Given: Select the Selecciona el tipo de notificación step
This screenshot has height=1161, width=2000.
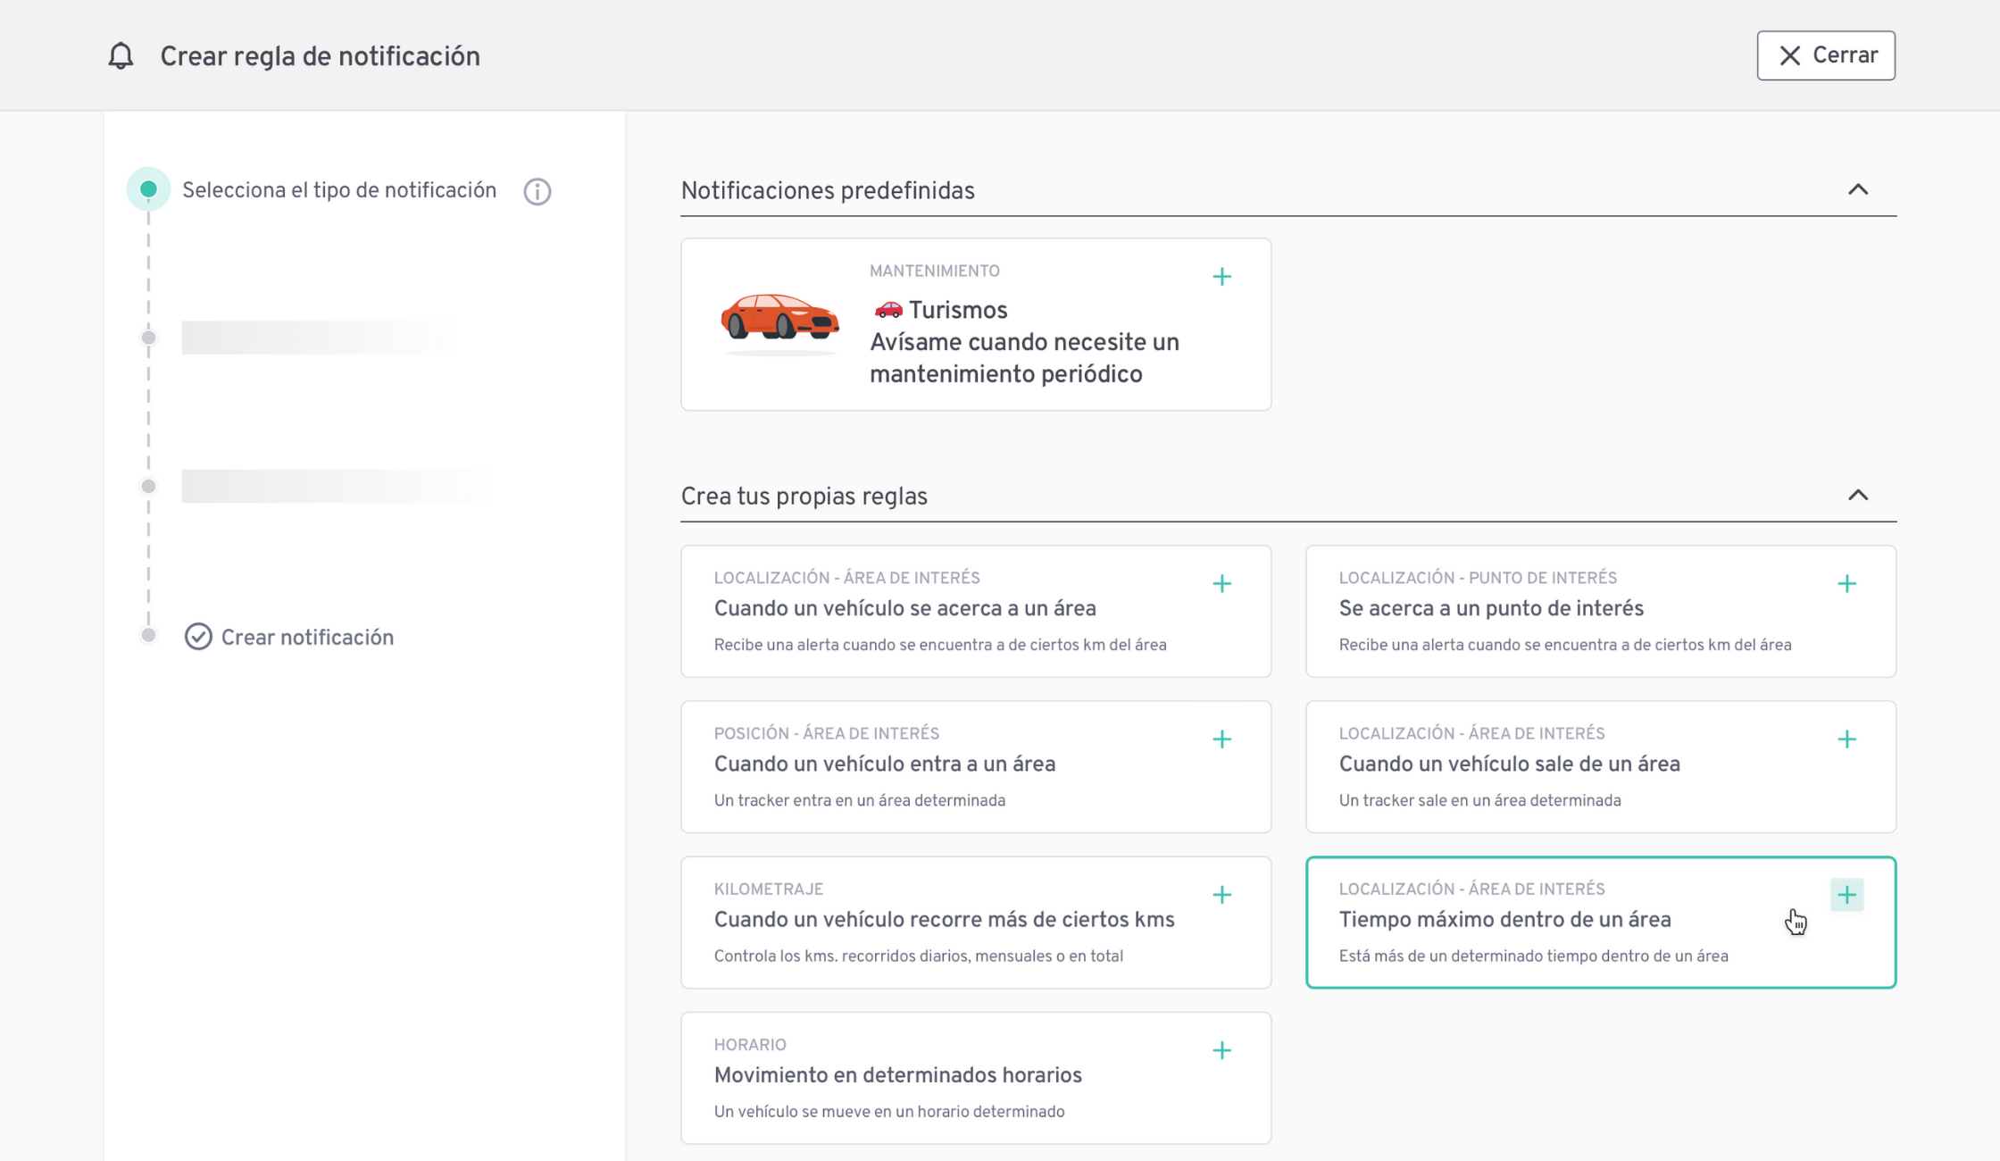Looking at the screenshot, I should [x=338, y=190].
